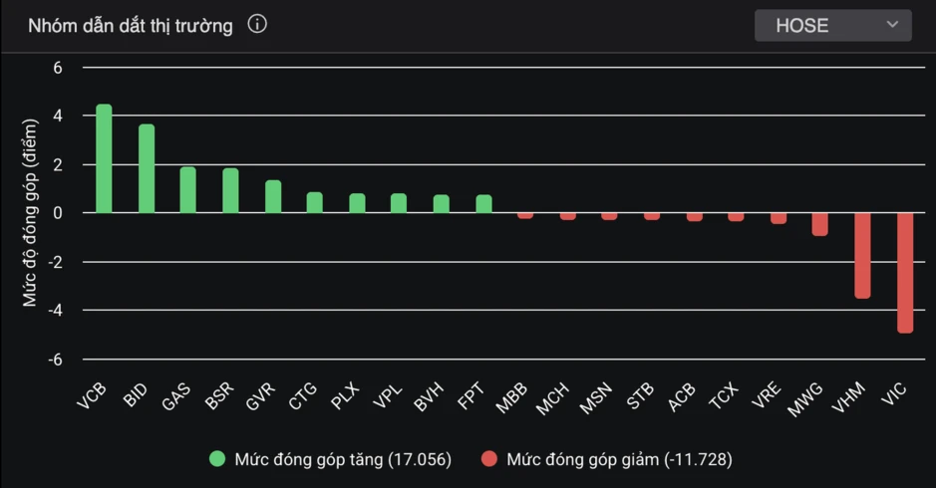Click the VRE axis label
The image size is (936, 488).
pyautogui.click(x=767, y=396)
